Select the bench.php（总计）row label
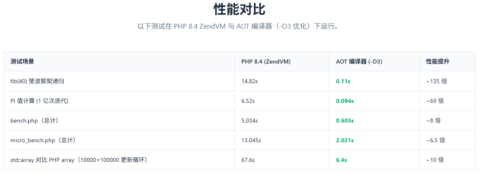The height and width of the screenshot is (173, 480). [x=34, y=121]
